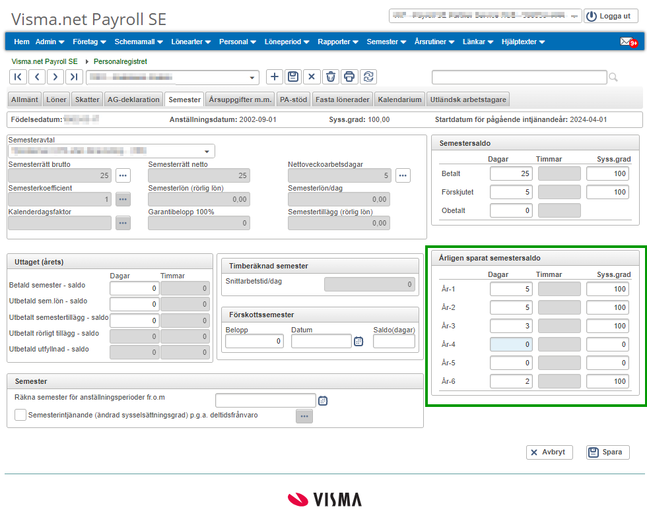
Task: Print with the printer icon
Action: (349, 77)
